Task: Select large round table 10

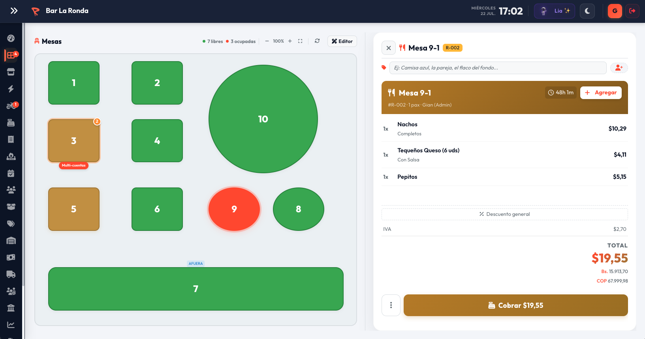Action: pos(263,119)
